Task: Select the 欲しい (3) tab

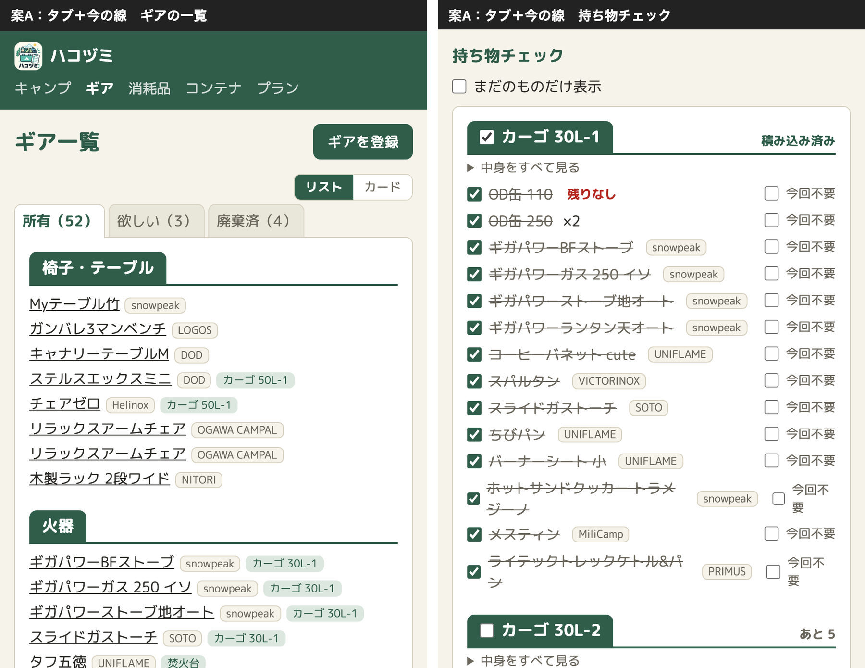Action: [156, 221]
